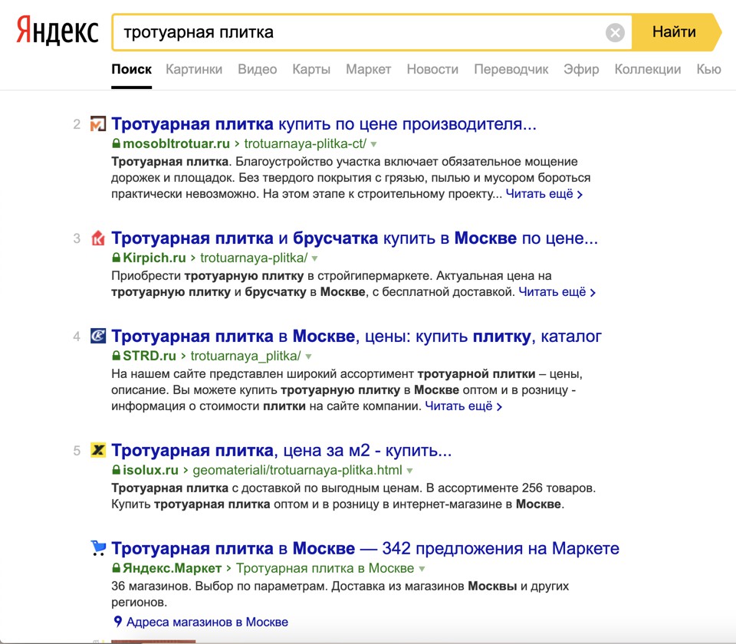Expand the dropdown arrow after isolux.ru URL
736x644 pixels.
(409, 470)
